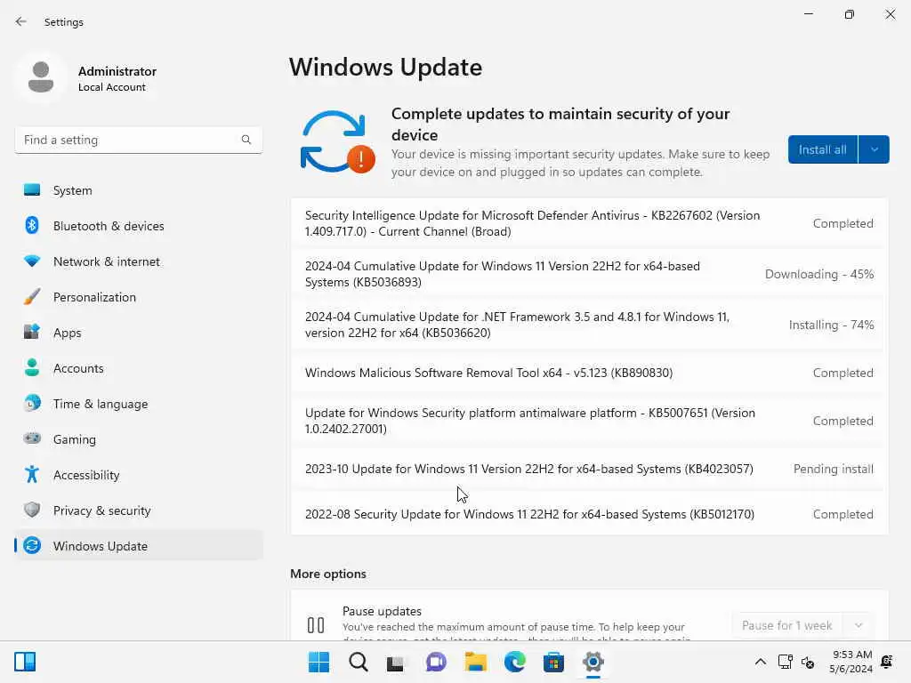Click the Administrator profile avatar
Screen dimensions: 911x683
[x=41, y=77]
